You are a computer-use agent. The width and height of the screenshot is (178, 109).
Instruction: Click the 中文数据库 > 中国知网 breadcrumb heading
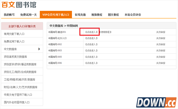(64, 26)
